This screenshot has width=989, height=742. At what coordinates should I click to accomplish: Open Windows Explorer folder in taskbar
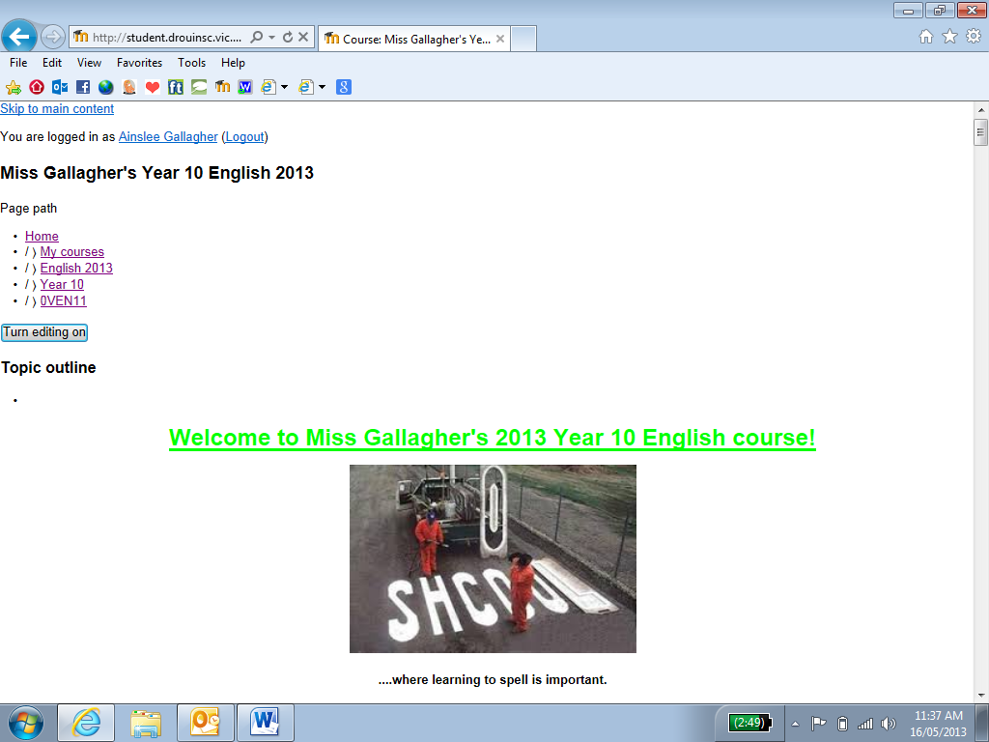146,723
